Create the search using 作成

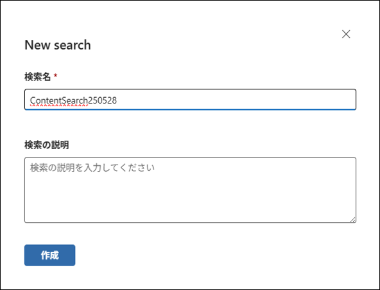coord(49,255)
